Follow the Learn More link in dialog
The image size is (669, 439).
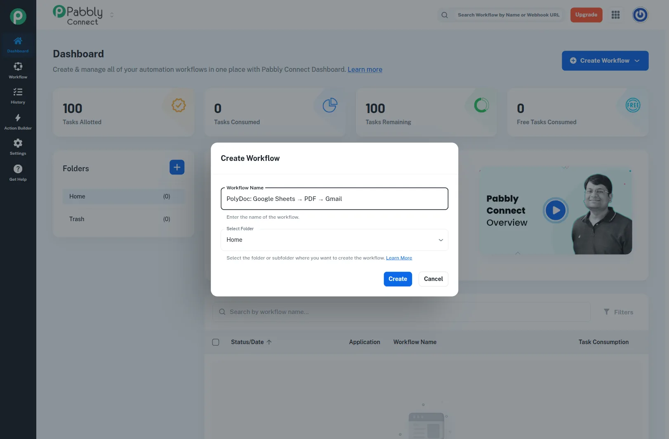click(399, 258)
